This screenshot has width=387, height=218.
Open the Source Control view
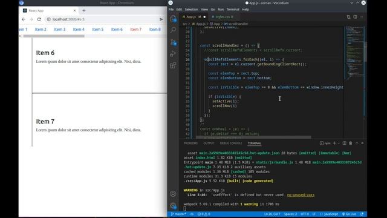(174, 42)
